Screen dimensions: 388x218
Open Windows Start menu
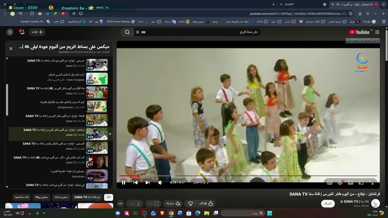point(269,213)
